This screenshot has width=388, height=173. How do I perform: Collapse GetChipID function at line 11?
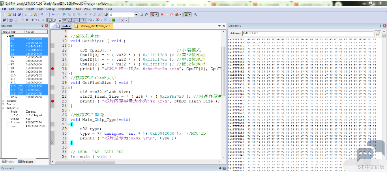[69, 46]
